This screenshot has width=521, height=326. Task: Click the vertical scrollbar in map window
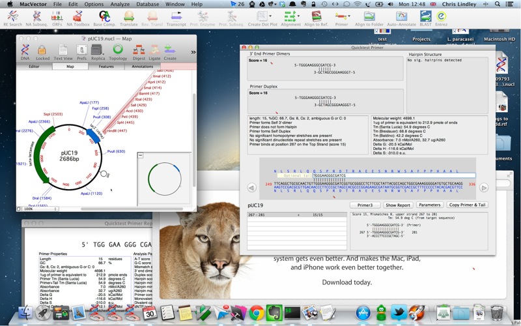pos(194,140)
